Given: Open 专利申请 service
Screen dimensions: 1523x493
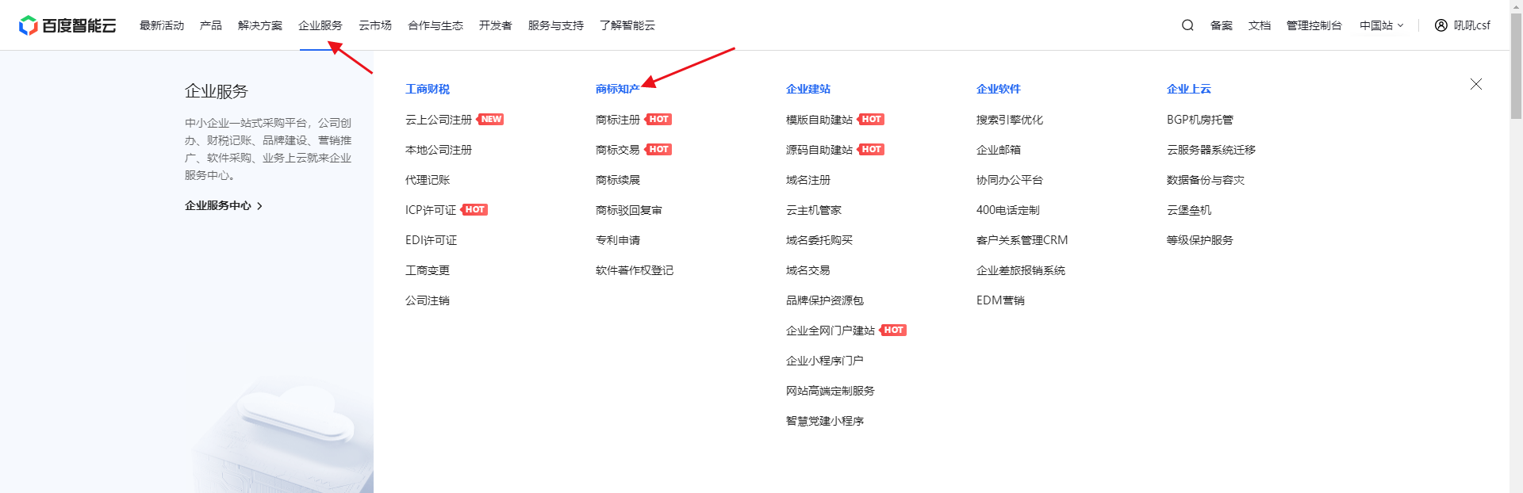Looking at the screenshot, I should click(x=618, y=240).
